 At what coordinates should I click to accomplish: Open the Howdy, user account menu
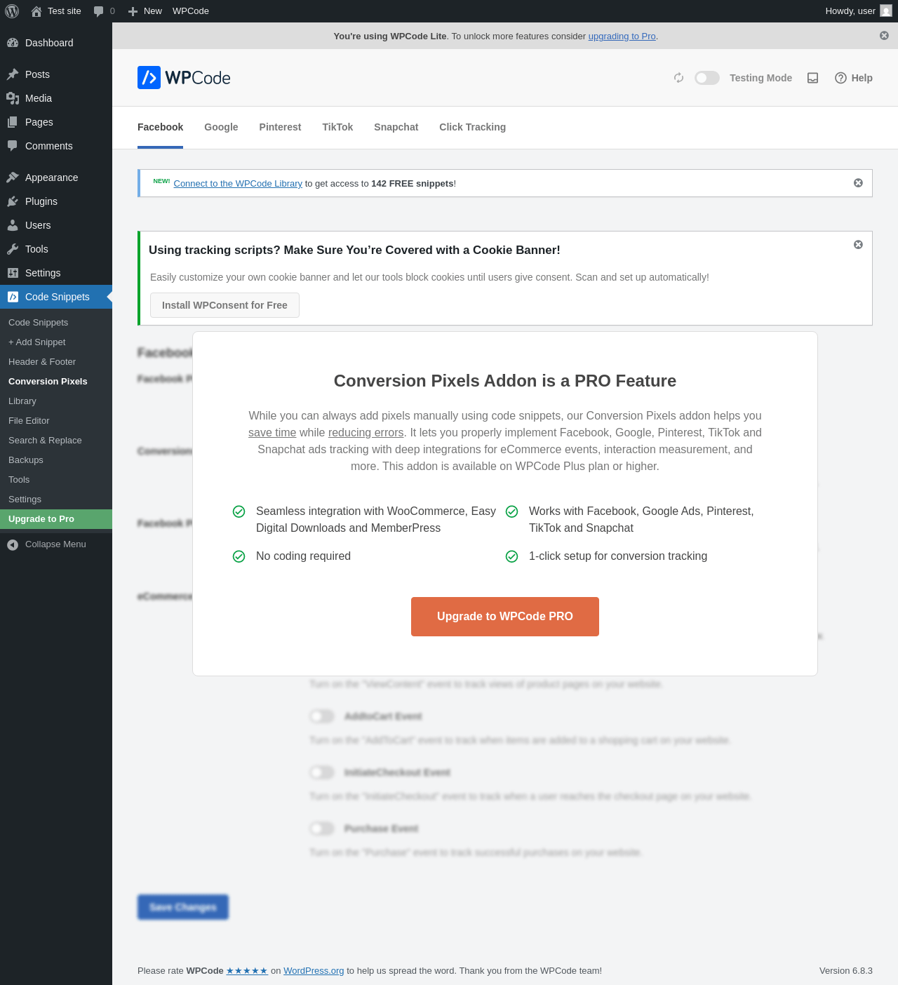pos(857,11)
